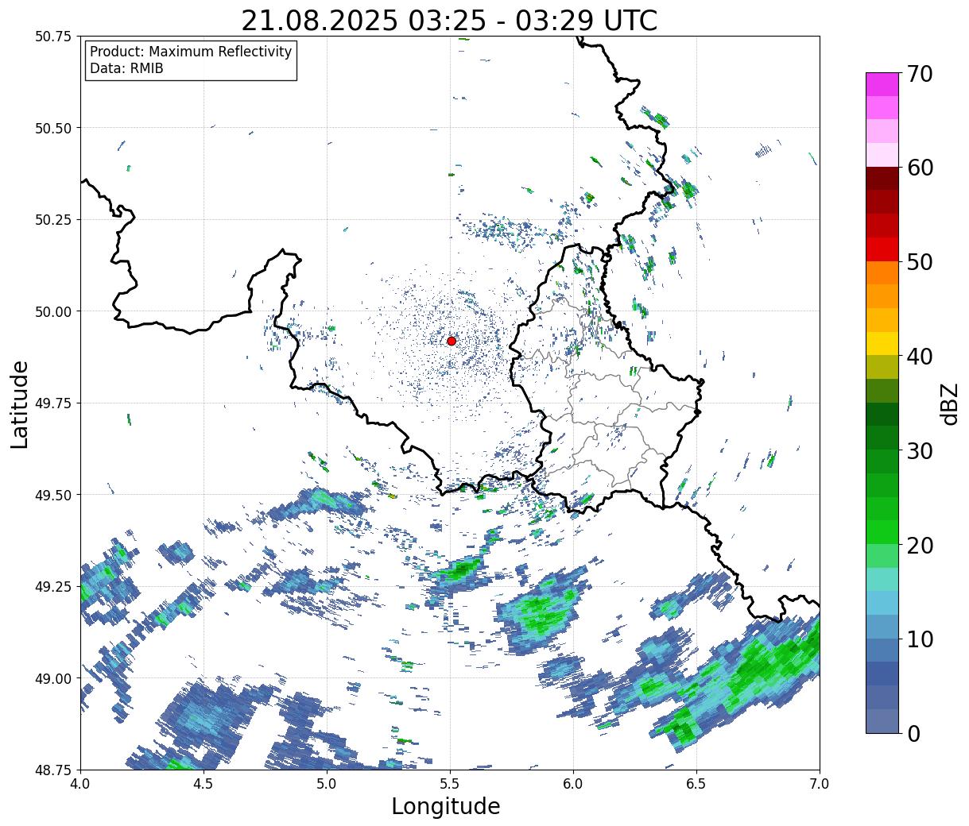
Task: Click colorbar tick label 20
Action: pos(919,545)
